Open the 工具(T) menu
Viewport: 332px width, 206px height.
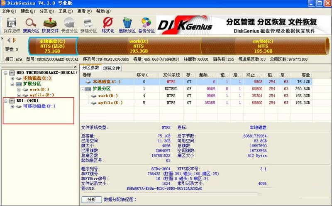pos(66,11)
